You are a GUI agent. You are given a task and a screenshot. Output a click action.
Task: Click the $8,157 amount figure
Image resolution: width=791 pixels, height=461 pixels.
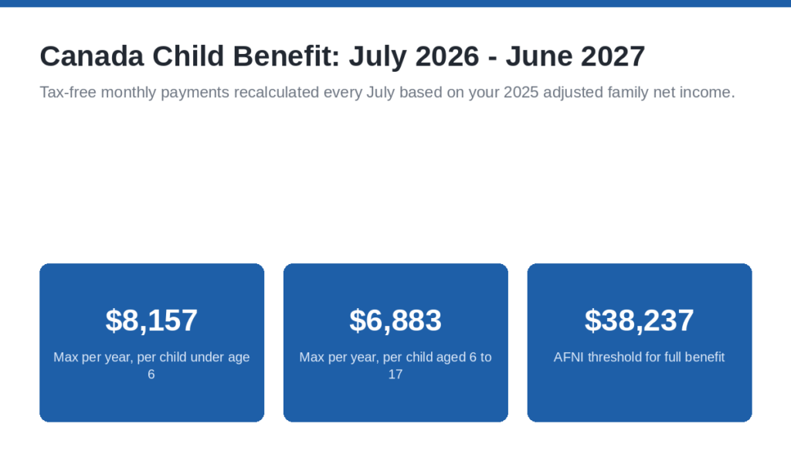[151, 320]
